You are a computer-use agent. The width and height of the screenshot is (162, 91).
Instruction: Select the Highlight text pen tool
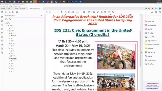point(98,12)
